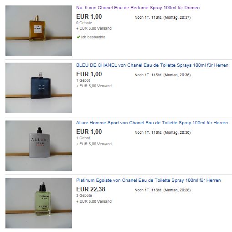Click '1 Gebot' under Bleu de Chanel

point(83,80)
